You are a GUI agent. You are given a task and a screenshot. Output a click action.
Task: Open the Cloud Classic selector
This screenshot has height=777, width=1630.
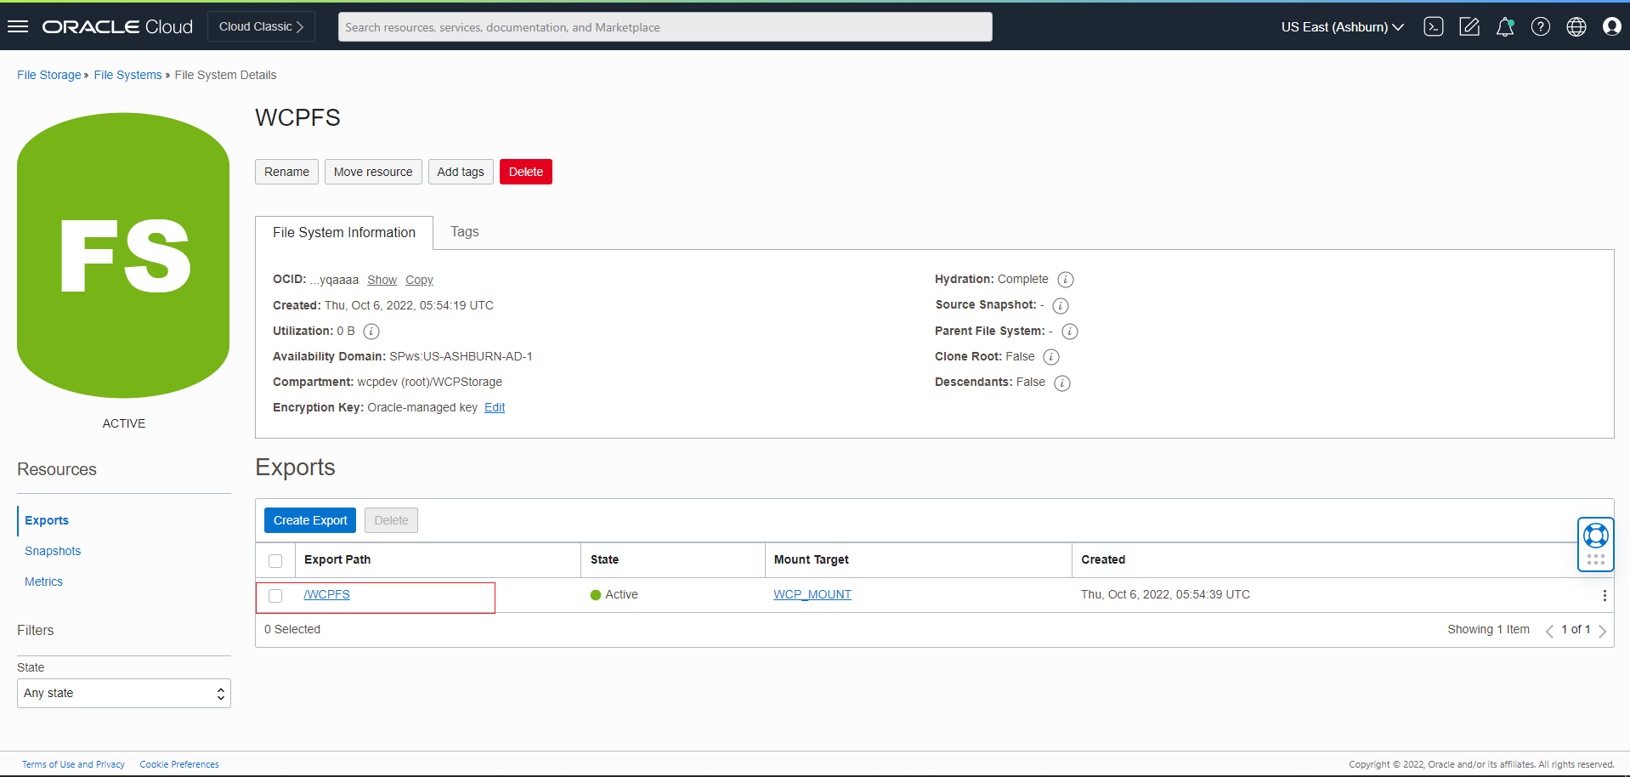(262, 26)
